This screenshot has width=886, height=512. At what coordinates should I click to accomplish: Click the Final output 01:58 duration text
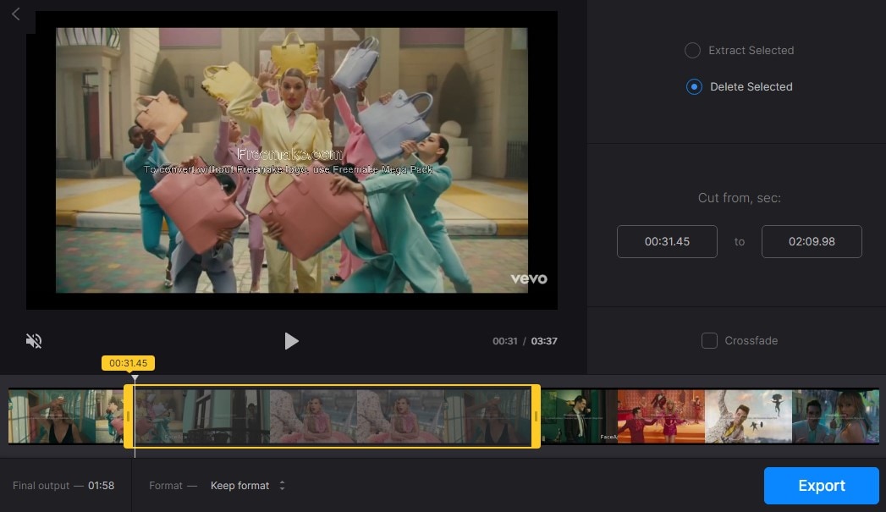(63, 486)
